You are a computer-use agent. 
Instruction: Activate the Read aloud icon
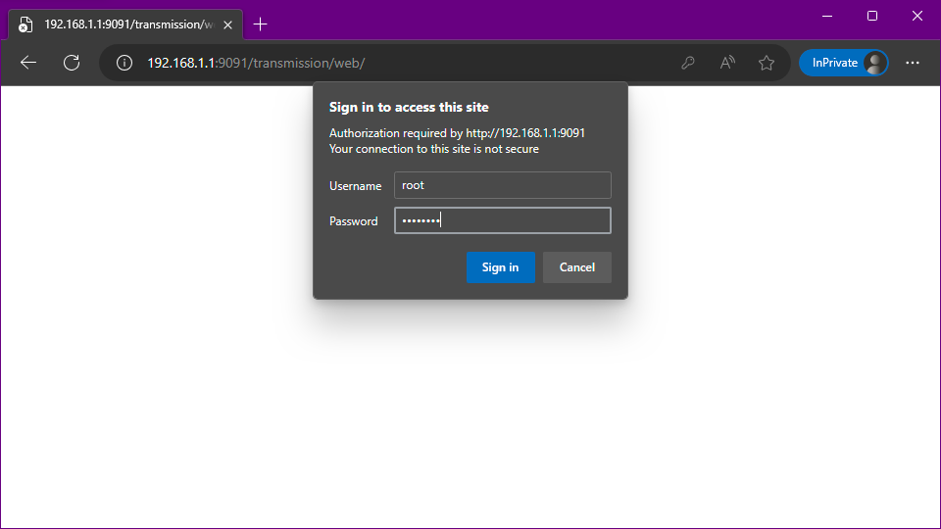[x=727, y=63]
